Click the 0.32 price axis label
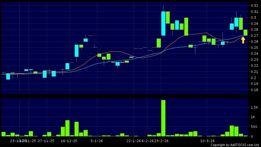This screenshot has width=261, height=147. [x=254, y=6]
